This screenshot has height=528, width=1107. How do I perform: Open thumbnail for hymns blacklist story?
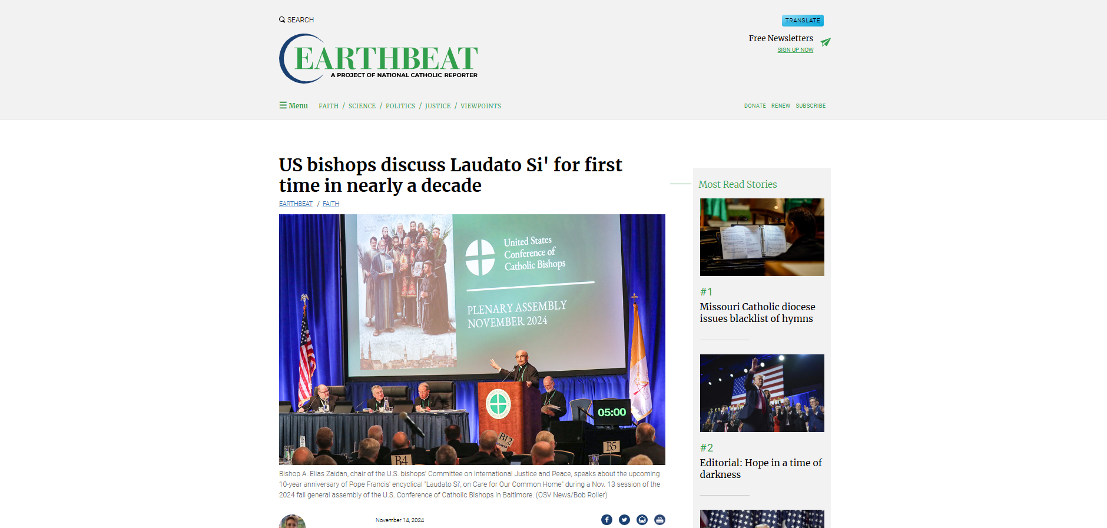[x=762, y=237]
